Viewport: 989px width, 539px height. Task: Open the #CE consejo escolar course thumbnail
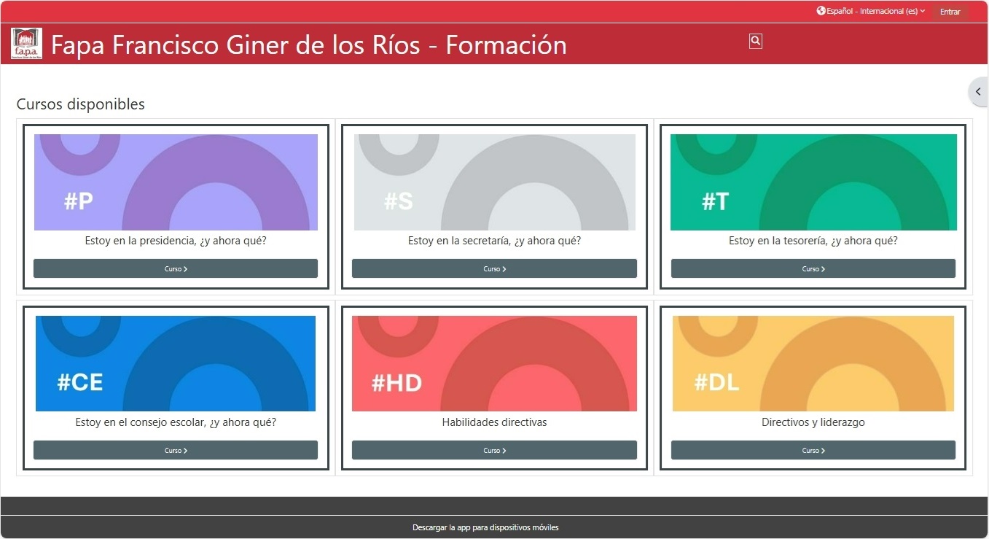click(x=176, y=363)
